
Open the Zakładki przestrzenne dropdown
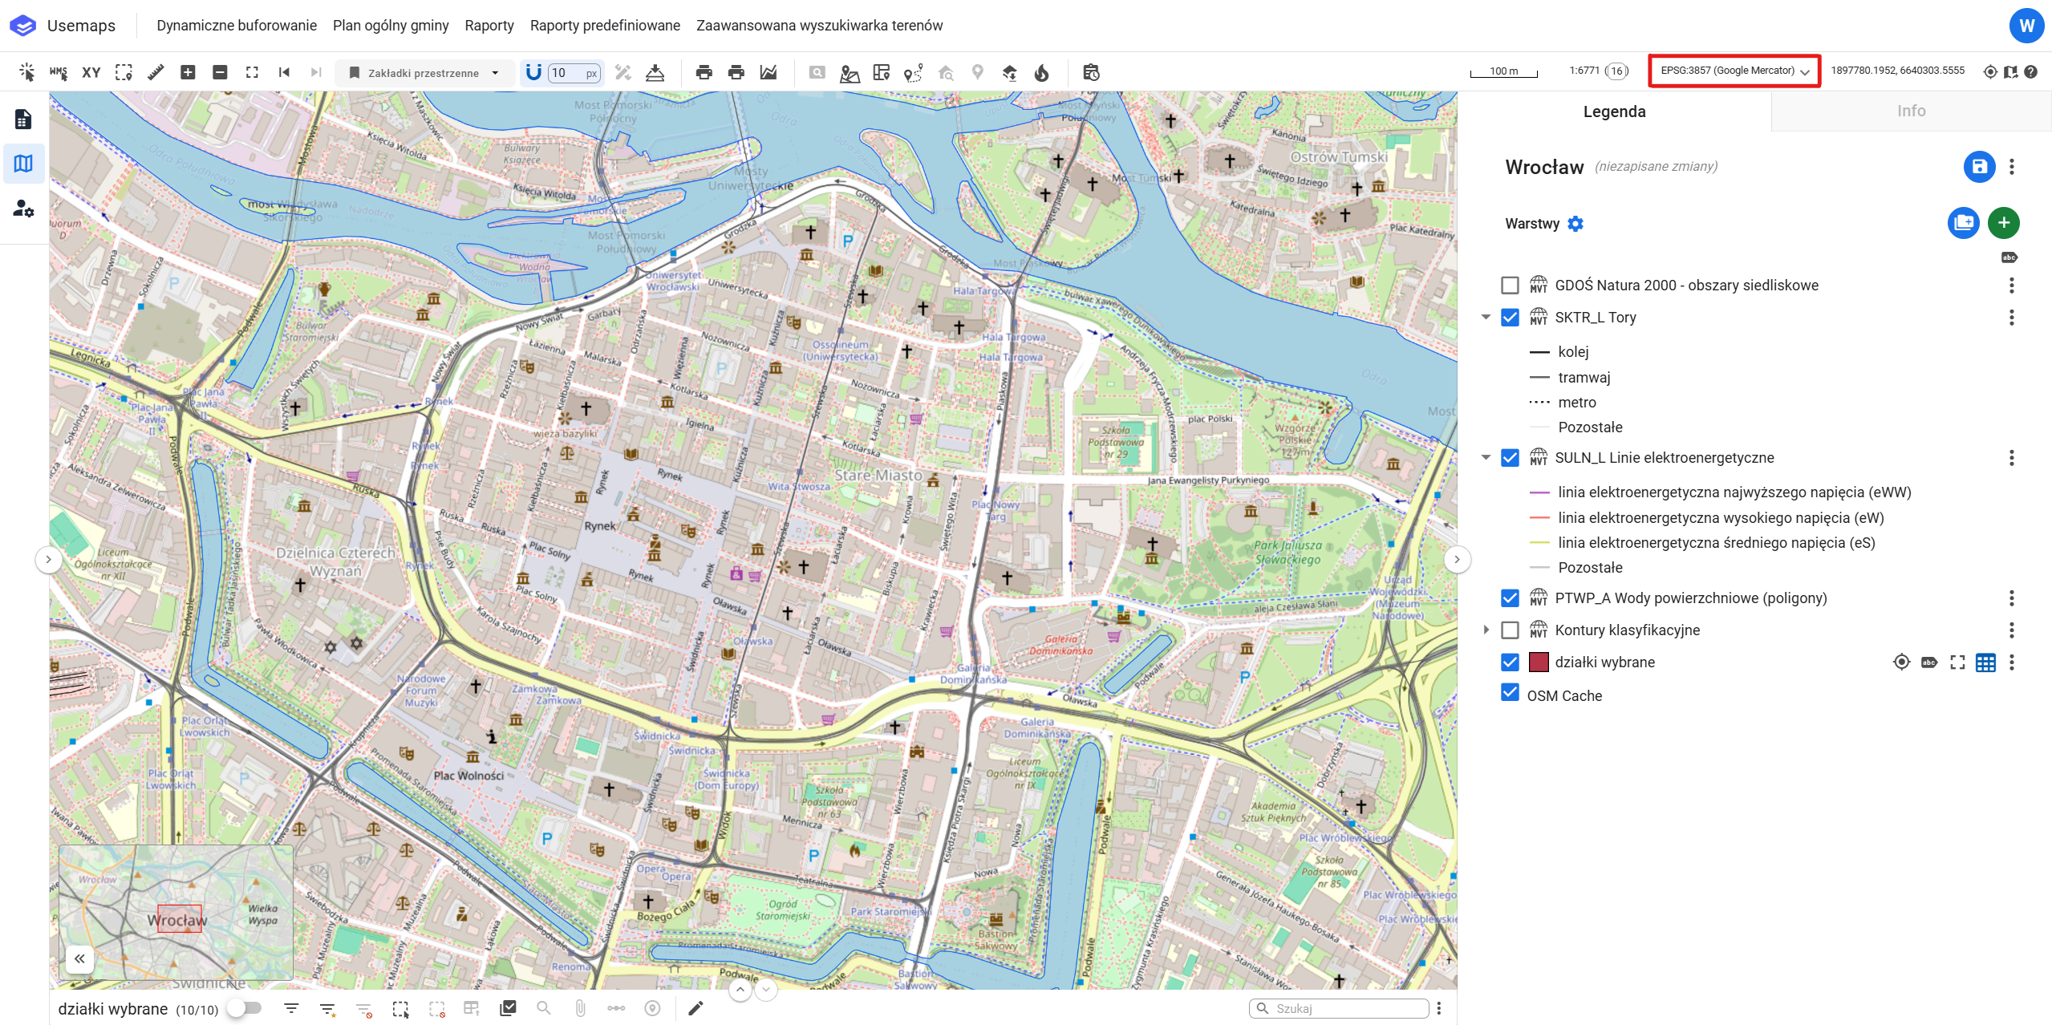click(x=424, y=73)
